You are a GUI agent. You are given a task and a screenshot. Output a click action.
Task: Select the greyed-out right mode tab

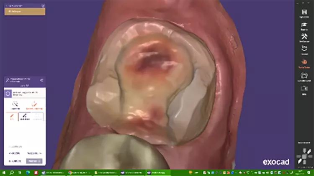38,117
